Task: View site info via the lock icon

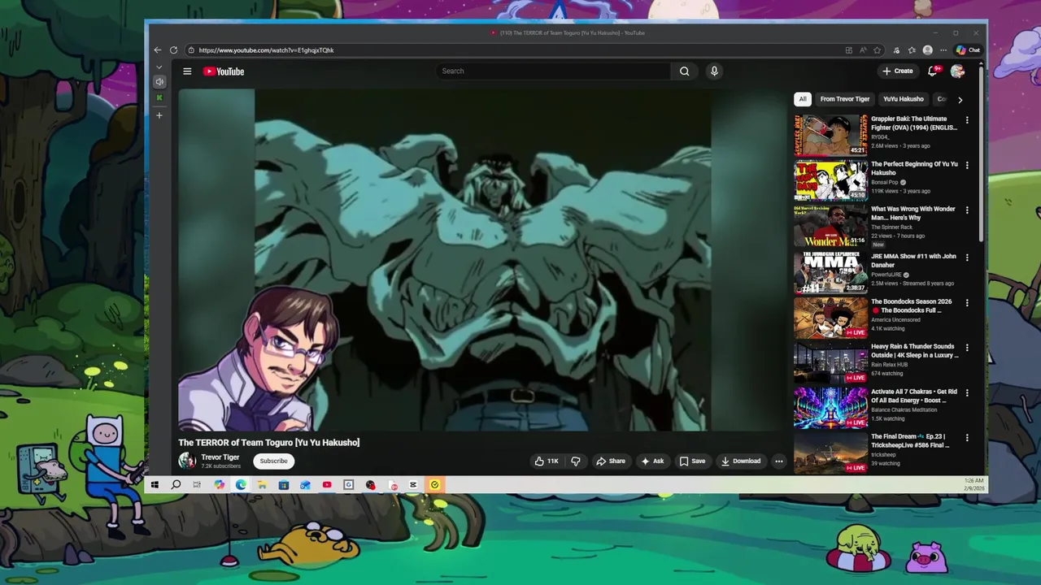Action: click(190, 50)
